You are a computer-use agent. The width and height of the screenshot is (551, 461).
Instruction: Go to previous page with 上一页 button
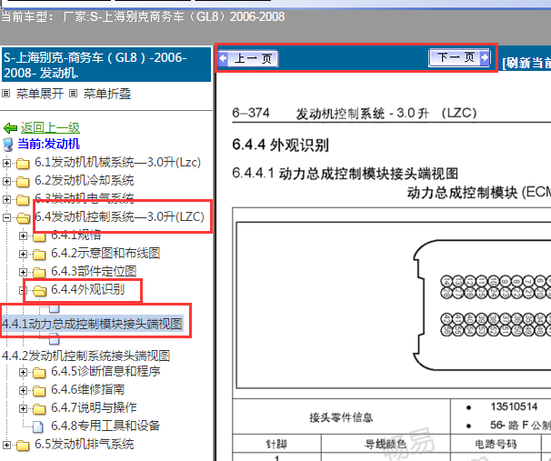248,59
